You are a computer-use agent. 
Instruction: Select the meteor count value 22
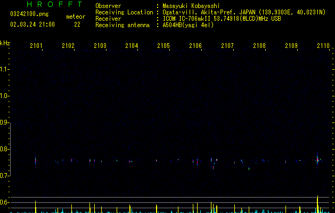pos(77,24)
